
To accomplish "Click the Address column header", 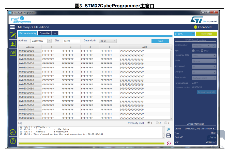I will [30, 47].
